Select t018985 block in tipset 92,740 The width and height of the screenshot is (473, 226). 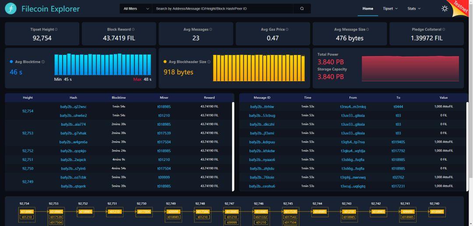(x=437, y=212)
